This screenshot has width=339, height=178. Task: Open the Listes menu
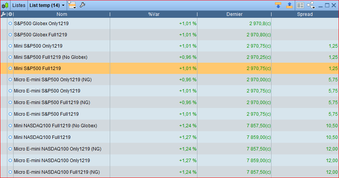click(x=19, y=5)
